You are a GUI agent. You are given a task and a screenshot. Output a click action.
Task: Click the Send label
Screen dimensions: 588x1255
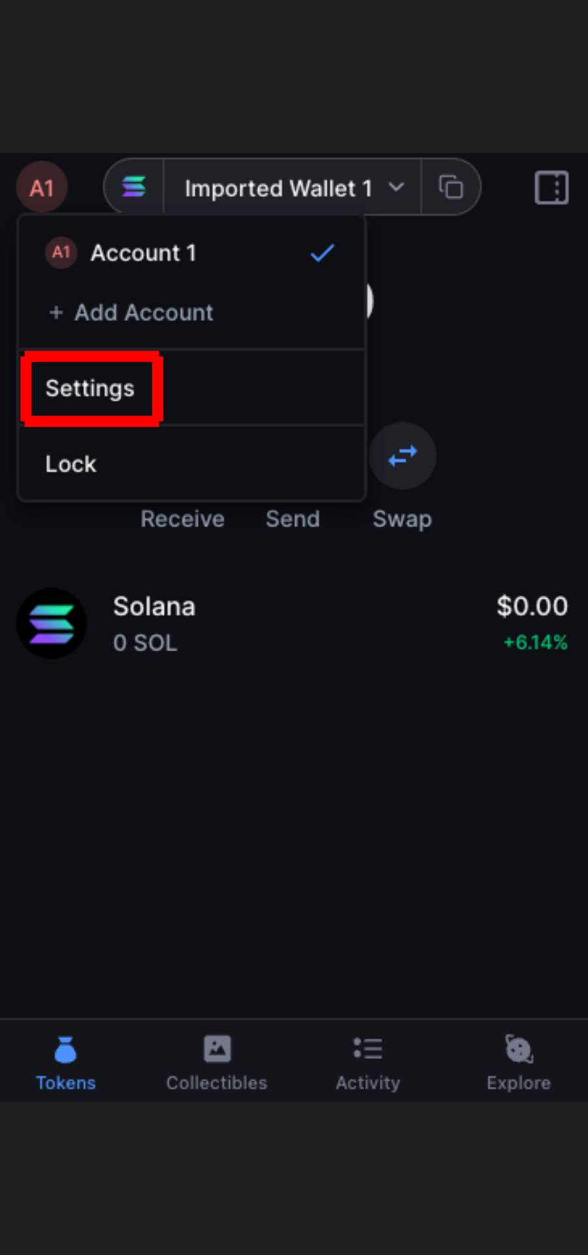pyautogui.click(x=293, y=519)
